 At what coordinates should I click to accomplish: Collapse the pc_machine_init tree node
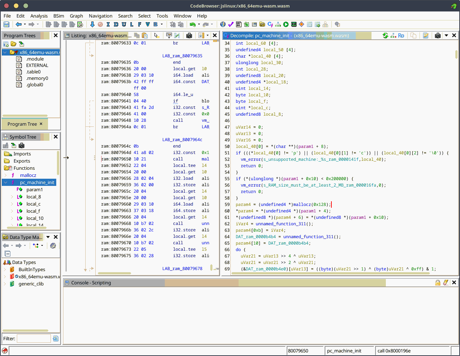click(6, 182)
